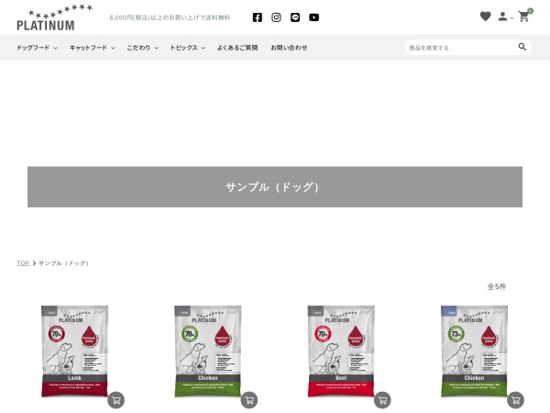
Task: Expand the キャットフード dropdown menu
Action: click(93, 48)
